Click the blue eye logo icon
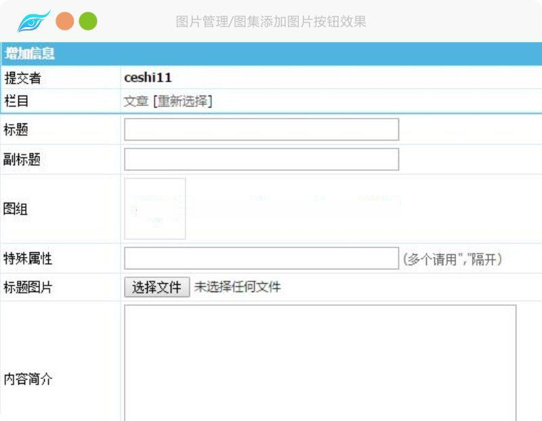This screenshot has width=542, height=421. (x=33, y=22)
